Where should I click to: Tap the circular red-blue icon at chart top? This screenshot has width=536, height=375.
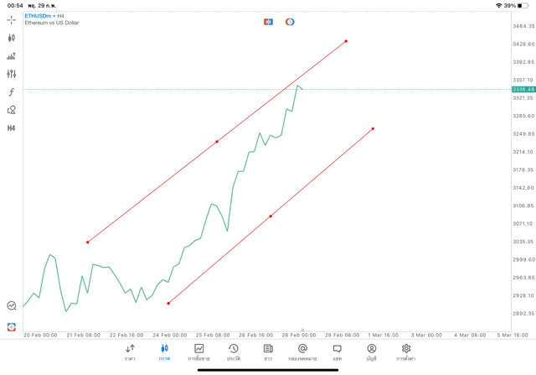click(x=290, y=22)
